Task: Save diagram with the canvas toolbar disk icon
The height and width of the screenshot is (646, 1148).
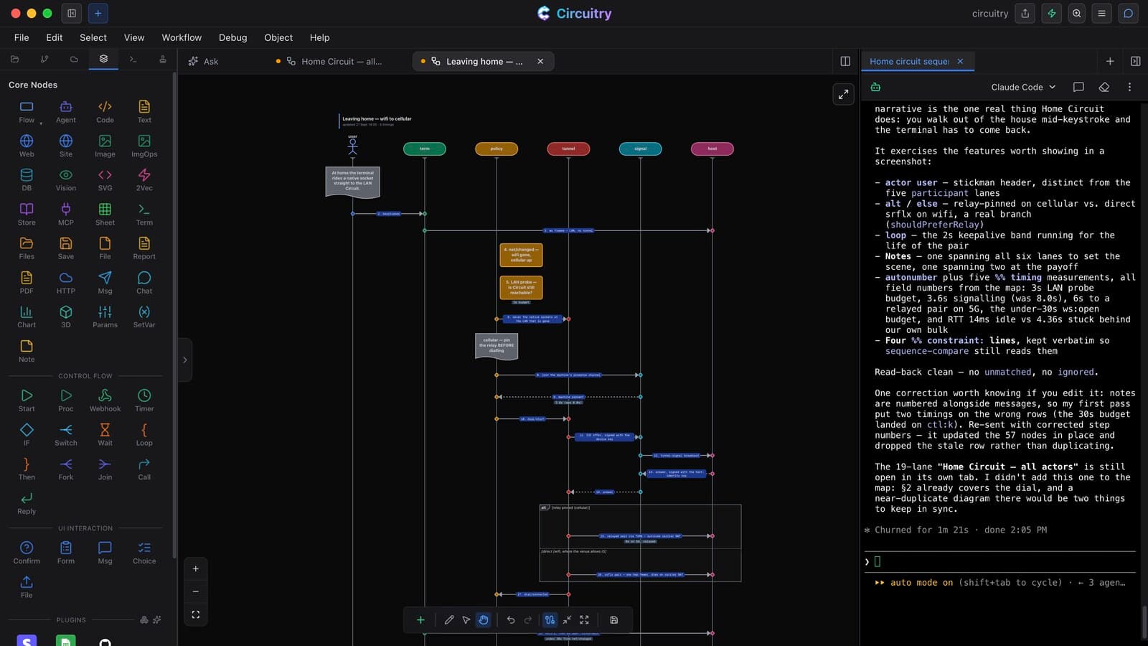Action: point(614,620)
